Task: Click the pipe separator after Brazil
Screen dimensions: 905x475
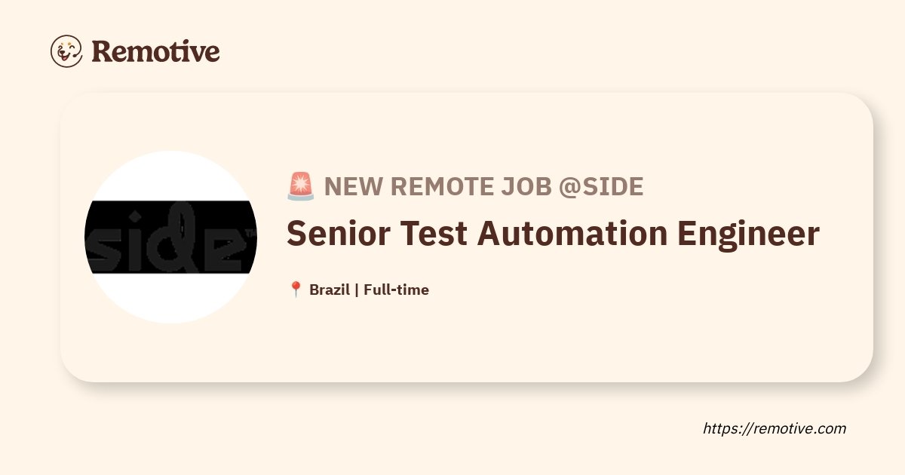Action: coord(356,290)
